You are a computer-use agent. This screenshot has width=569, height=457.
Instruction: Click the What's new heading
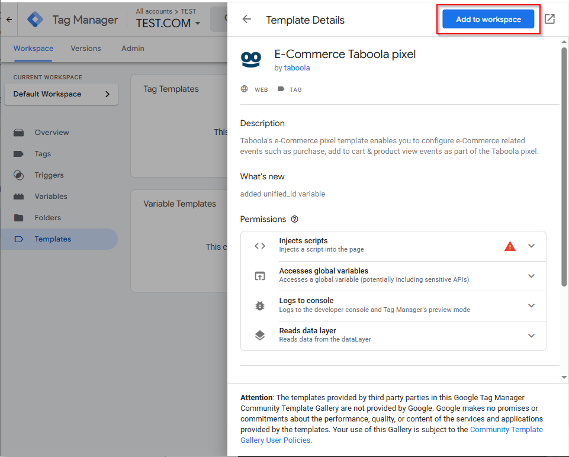click(x=262, y=176)
